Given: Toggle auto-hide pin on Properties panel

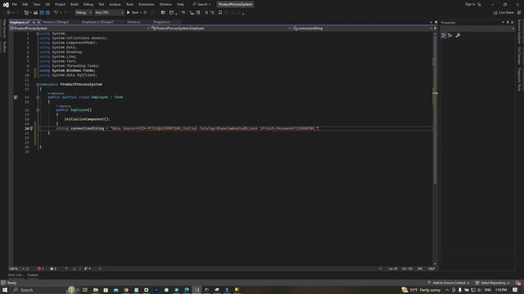Looking at the screenshot, I should click(x=508, y=22).
